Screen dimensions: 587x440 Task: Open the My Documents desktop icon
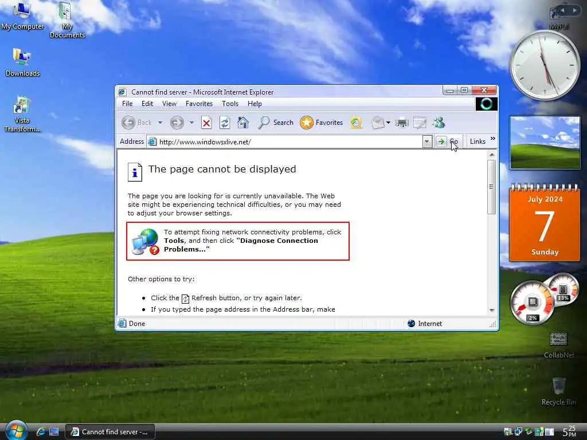coord(67,20)
